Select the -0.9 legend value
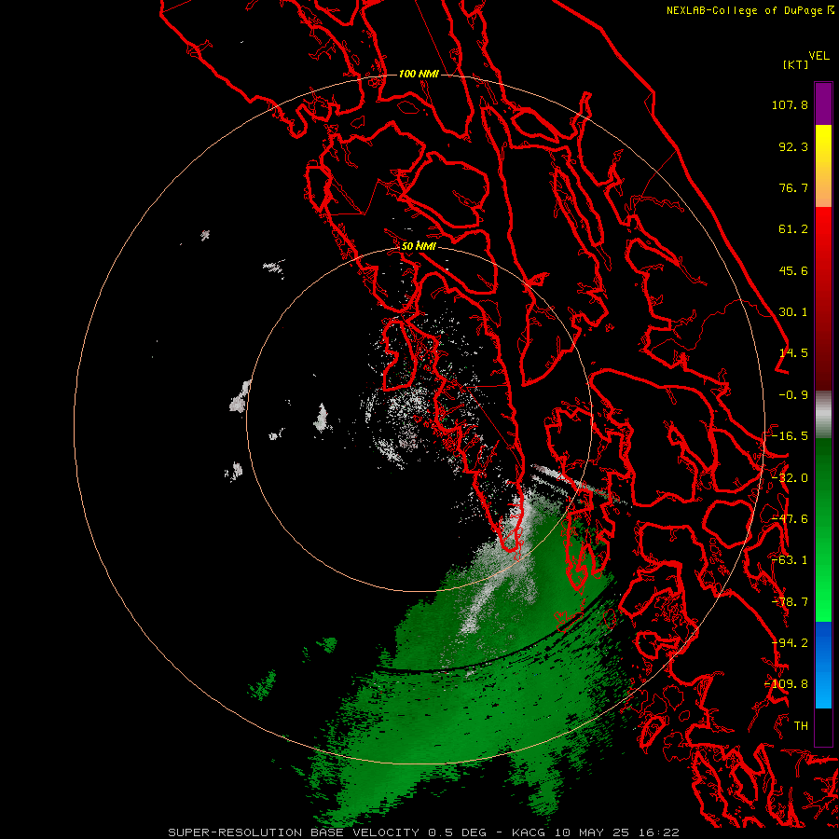Screen dimensions: 839x839 tap(793, 395)
